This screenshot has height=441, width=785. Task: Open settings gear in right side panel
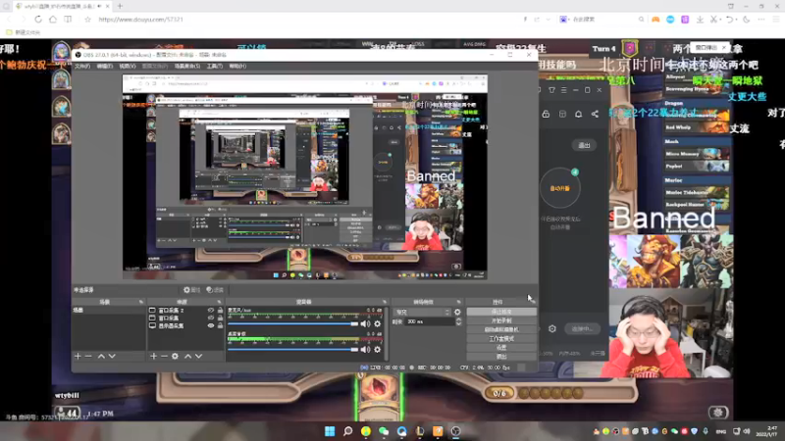point(552,328)
